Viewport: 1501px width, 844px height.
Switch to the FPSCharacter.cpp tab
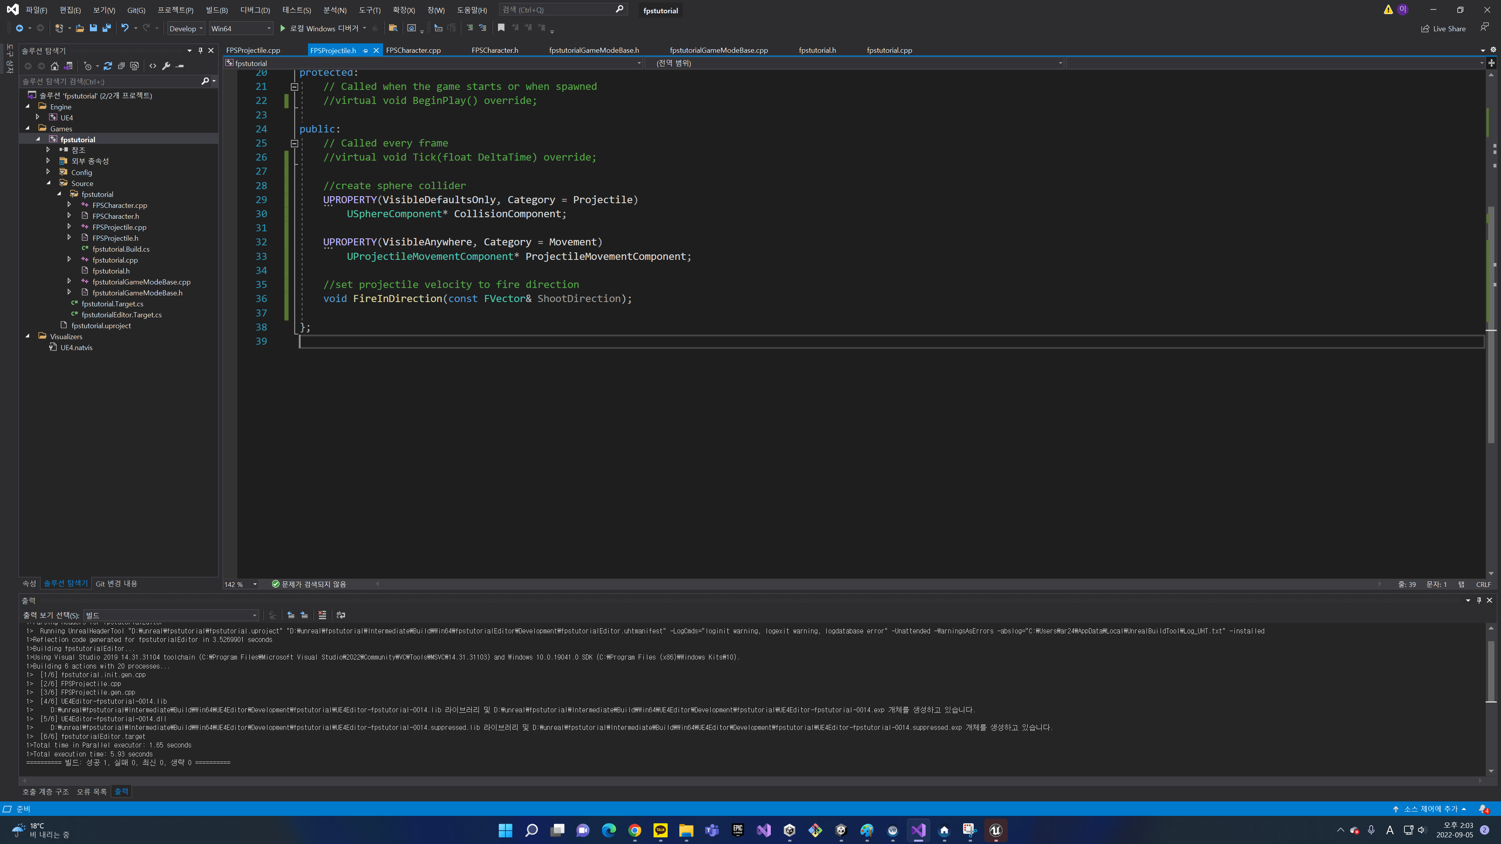coord(413,51)
